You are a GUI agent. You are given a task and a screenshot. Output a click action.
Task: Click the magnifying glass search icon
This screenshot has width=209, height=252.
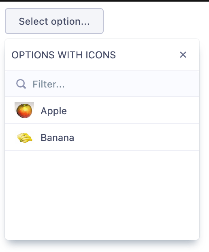(21, 84)
